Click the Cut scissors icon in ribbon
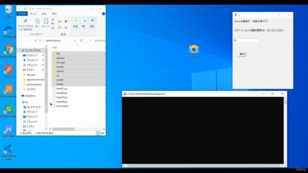The width and height of the screenshot is (308, 173). coord(52,19)
